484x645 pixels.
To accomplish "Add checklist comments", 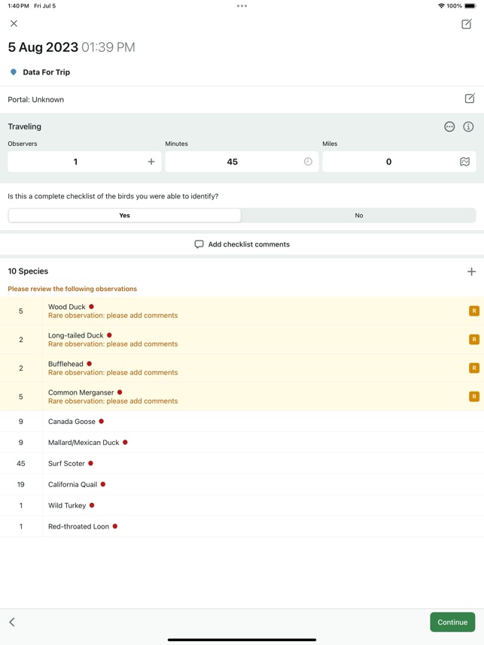I will (242, 244).
